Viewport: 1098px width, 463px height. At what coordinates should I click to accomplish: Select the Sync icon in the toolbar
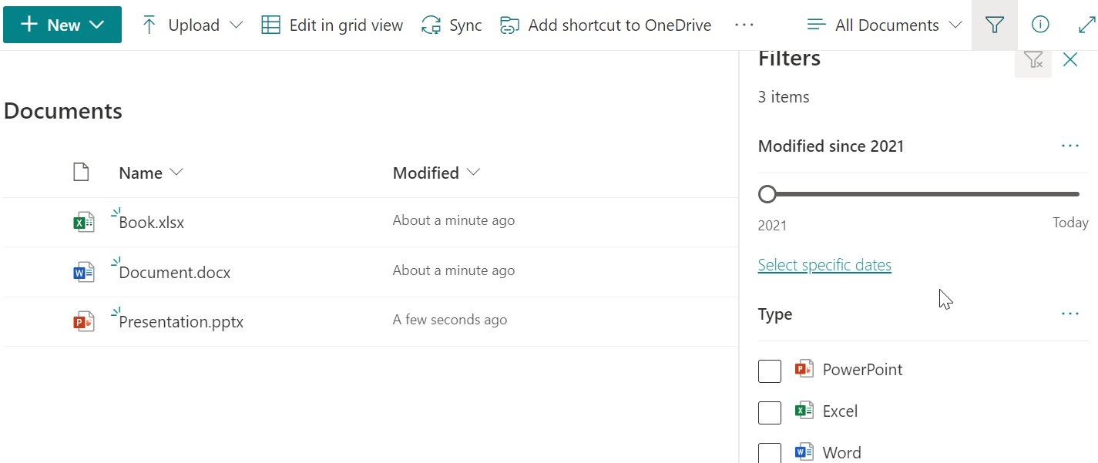431,24
